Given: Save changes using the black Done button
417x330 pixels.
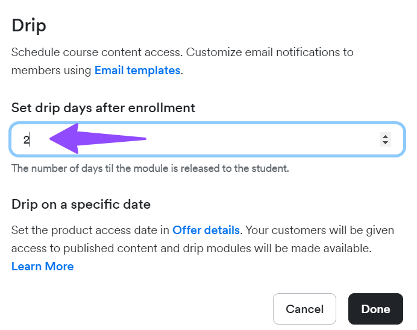Looking at the screenshot, I should click(375, 309).
